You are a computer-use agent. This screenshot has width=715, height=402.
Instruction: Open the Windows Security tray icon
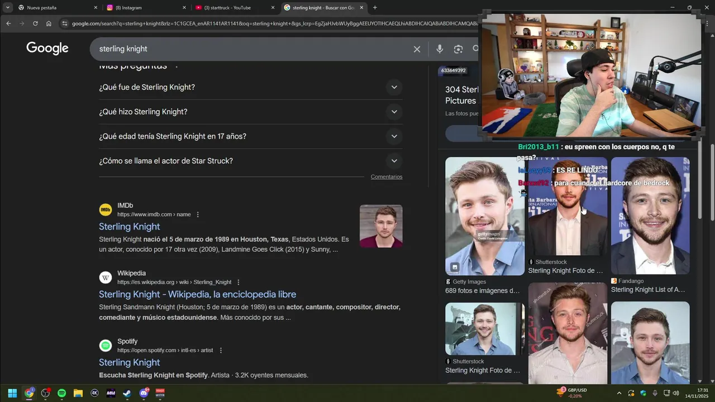tap(643, 393)
